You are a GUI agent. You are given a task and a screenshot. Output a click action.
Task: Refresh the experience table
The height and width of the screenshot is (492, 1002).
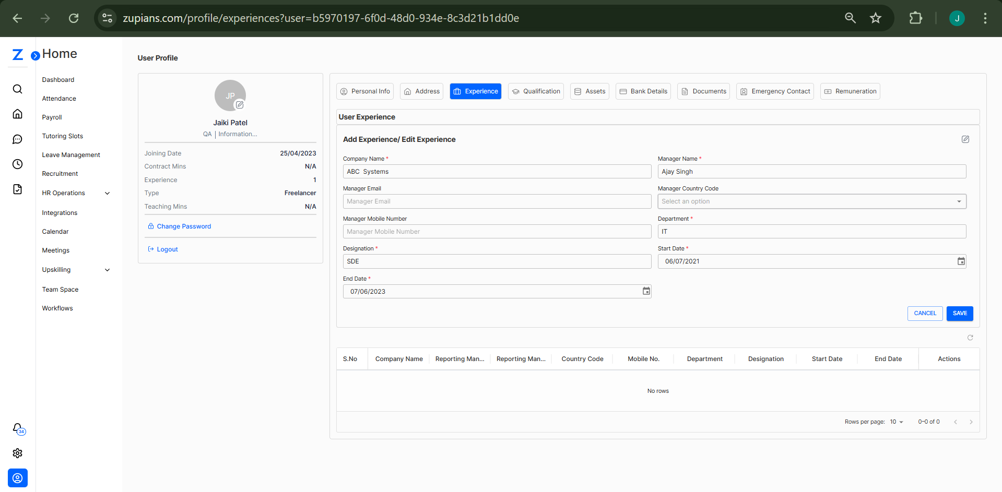[970, 338]
